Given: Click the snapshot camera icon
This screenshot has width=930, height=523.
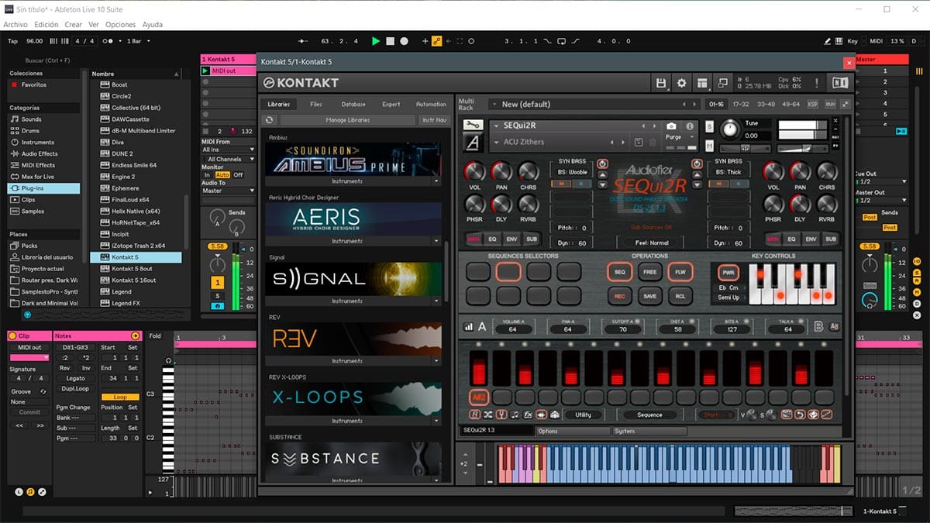Looking at the screenshot, I should tap(671, 126).
